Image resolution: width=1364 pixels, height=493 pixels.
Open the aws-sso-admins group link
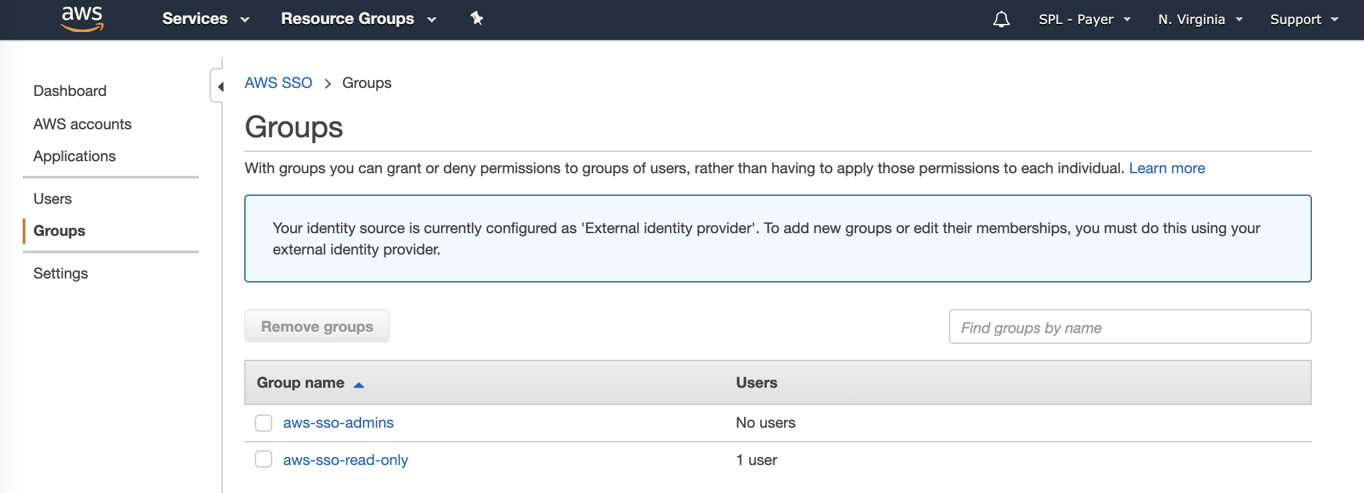point(338,422)
